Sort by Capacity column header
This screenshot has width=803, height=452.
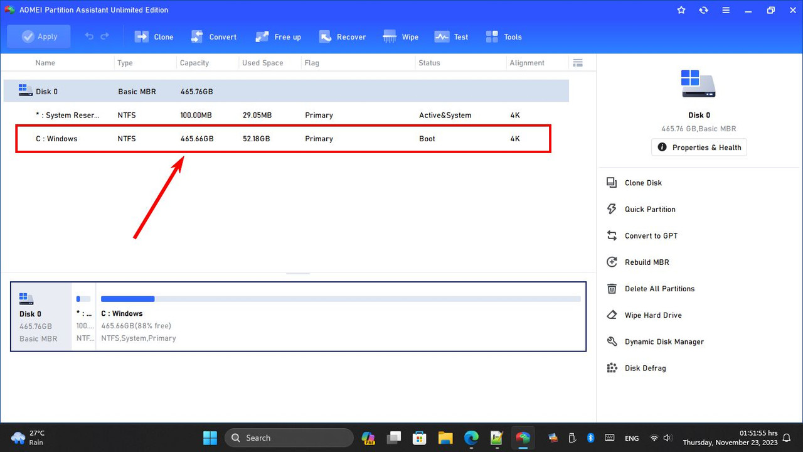pyautogui.click(x=194, y=63)
